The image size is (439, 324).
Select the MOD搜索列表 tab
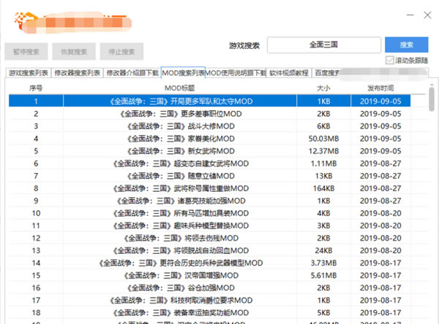pyautogui.click(x=184, y=73)
